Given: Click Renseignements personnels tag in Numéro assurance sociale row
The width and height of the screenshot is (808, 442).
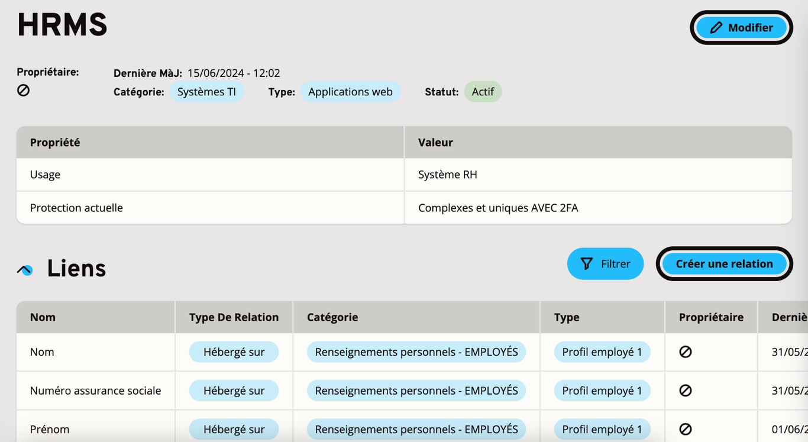Looking at the screenshot, I should click(416, 391).
